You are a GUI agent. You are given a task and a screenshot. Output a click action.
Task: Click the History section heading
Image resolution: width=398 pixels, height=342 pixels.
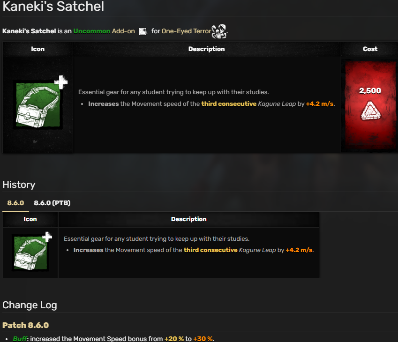(x=19, y=185)
